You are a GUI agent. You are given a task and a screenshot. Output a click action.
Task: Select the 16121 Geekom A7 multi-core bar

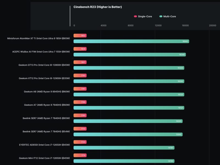(x=129, y=108)
